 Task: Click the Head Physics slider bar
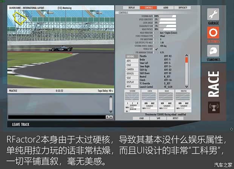[168, 29]
